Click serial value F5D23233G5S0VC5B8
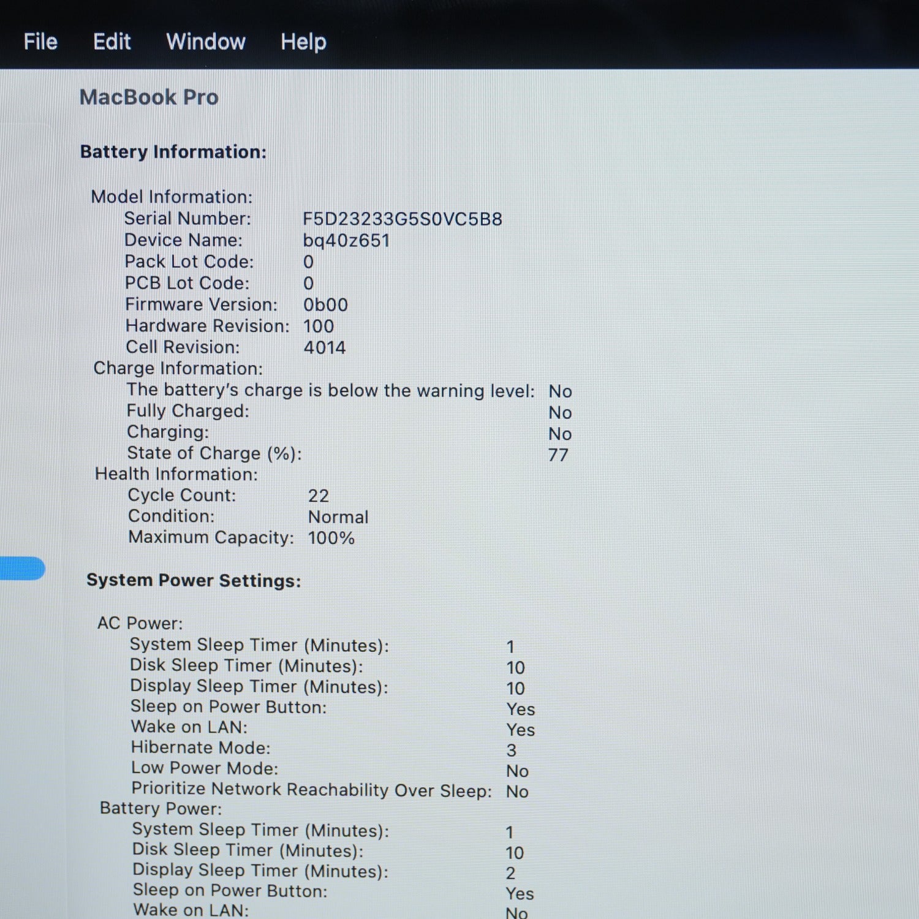The height and width of the screenshot is (919, 919). pyautogui.click(x=403, y=219)
